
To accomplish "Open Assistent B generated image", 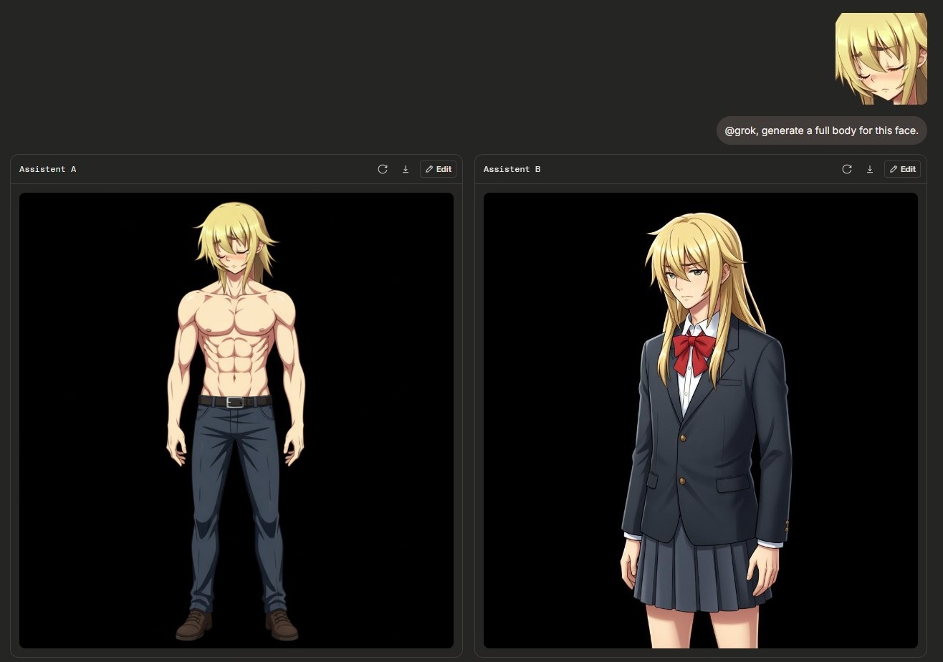I will pyautogui.click(x=701, y=421).
